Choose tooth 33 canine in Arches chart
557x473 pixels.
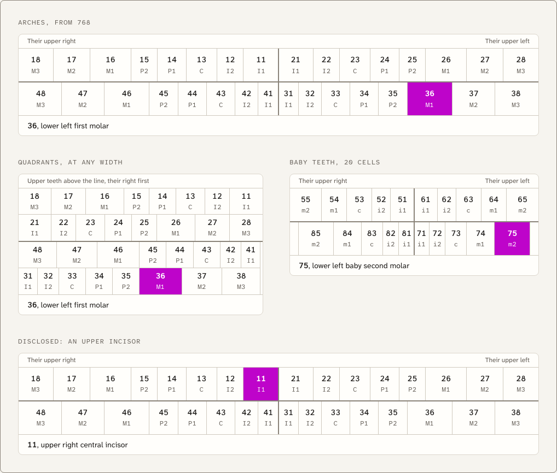point(336,99)
